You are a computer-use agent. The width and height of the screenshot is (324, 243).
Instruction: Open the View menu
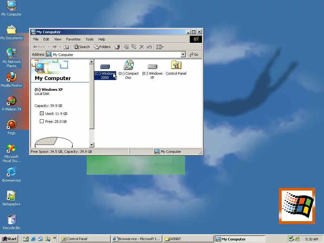pyautogui.click(x=58, y=39)
